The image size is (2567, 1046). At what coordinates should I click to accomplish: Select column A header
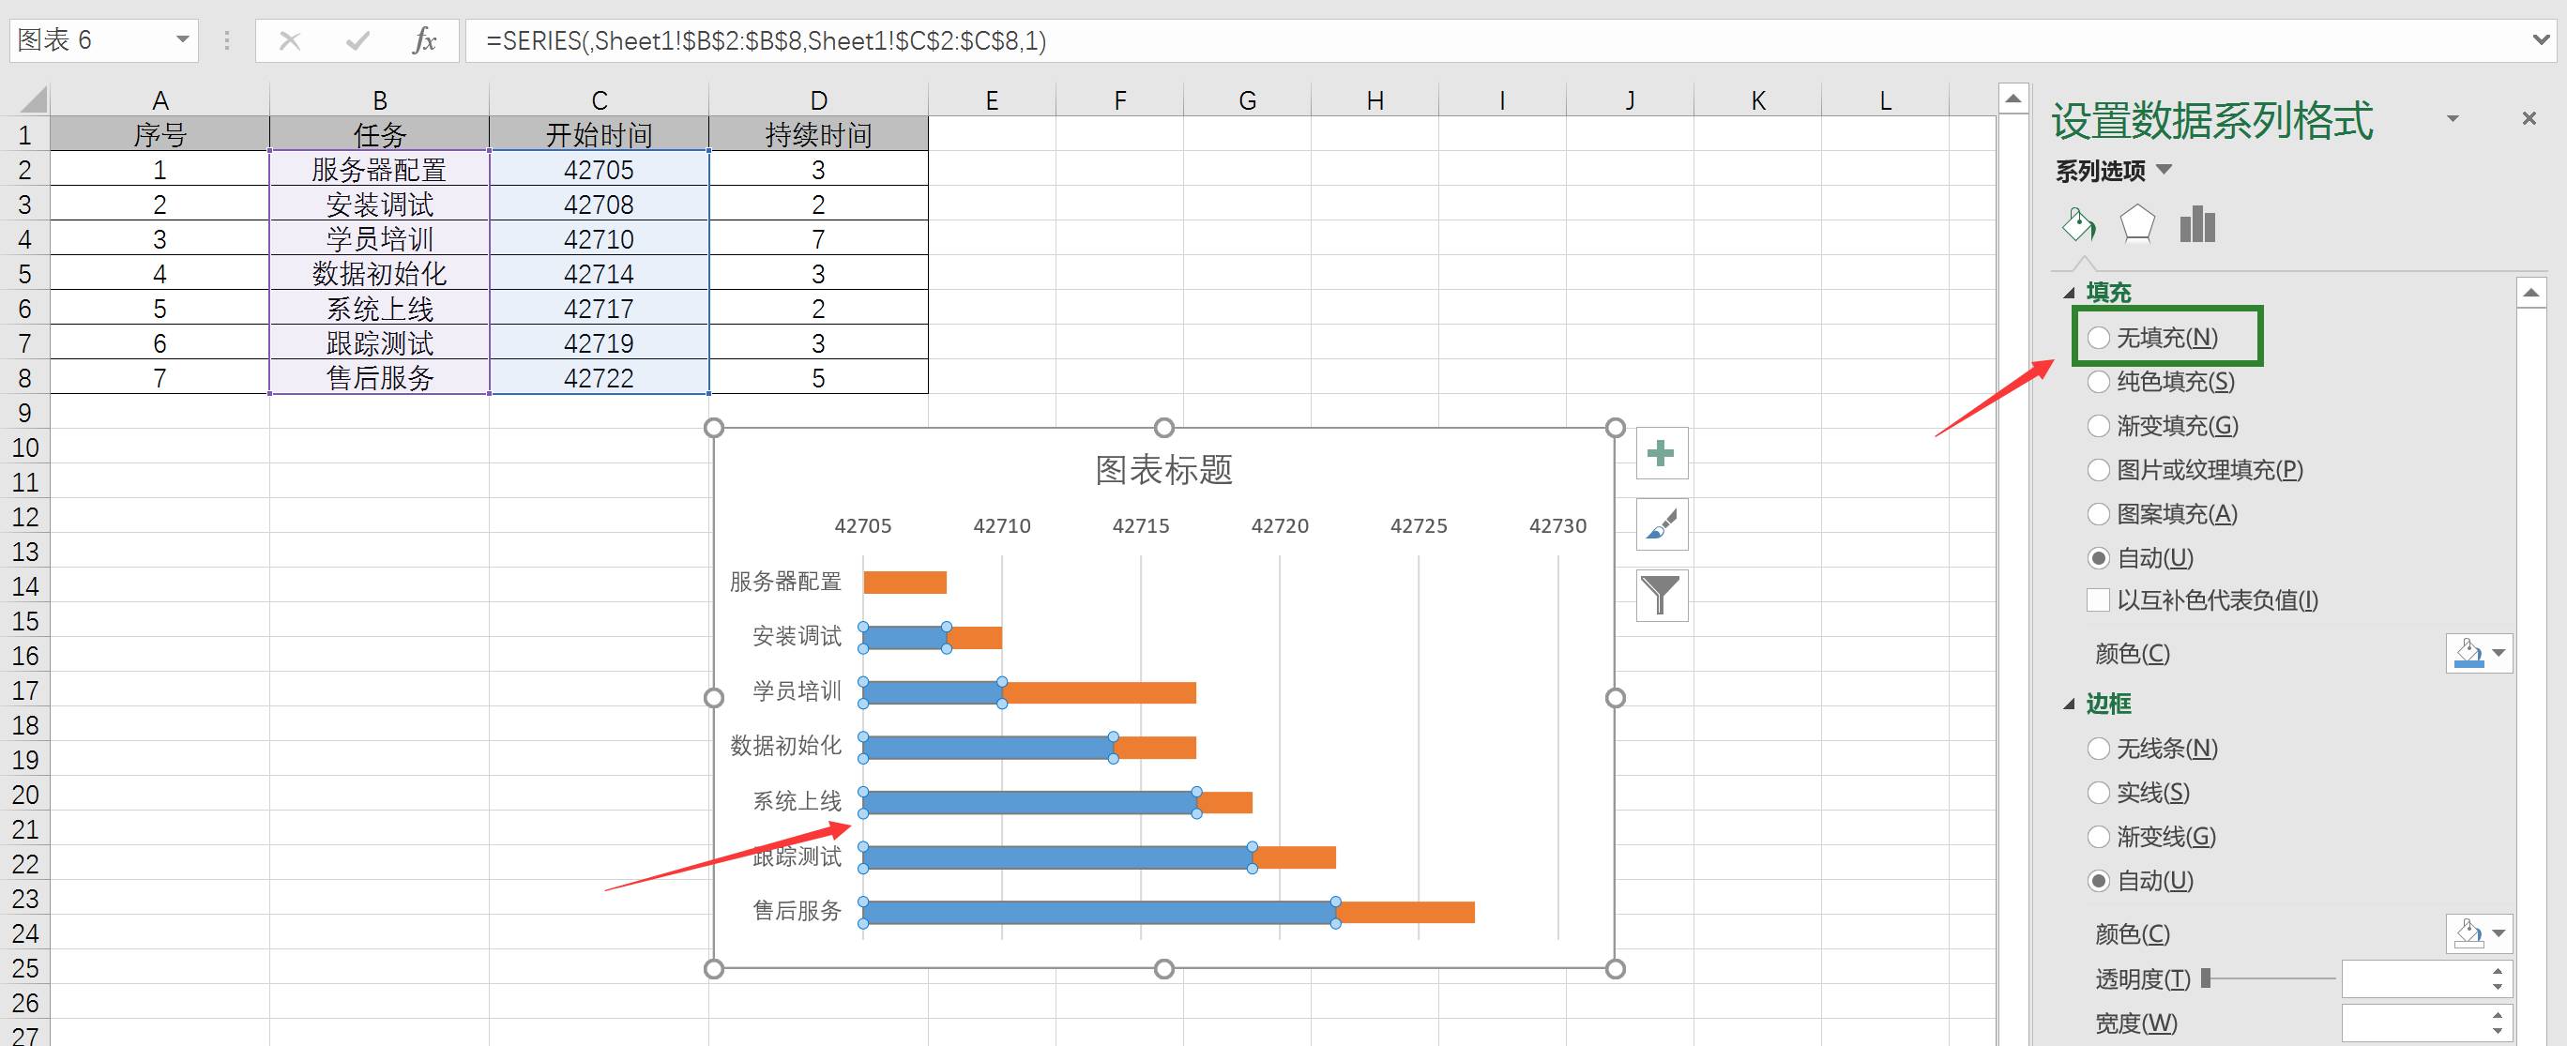(x=159, y=100)
